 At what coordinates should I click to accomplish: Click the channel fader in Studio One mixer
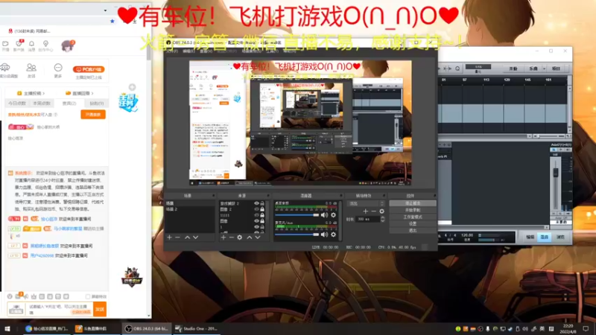[556, 173]
